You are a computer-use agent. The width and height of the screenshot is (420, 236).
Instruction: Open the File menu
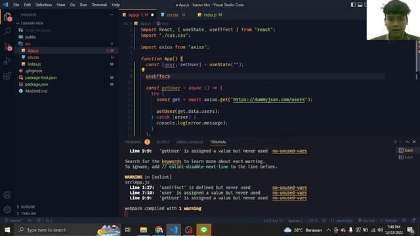point(16,5)
